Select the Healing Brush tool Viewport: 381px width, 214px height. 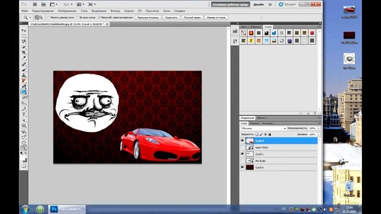24,64
